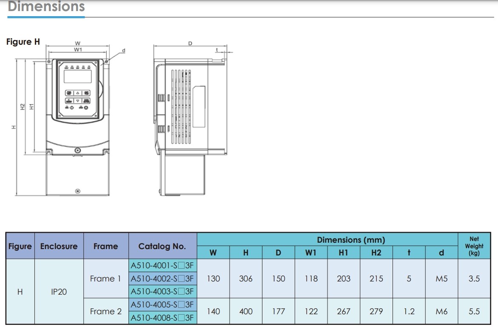Click the Frame 1 H2 value "215"

tap(376, 278)
